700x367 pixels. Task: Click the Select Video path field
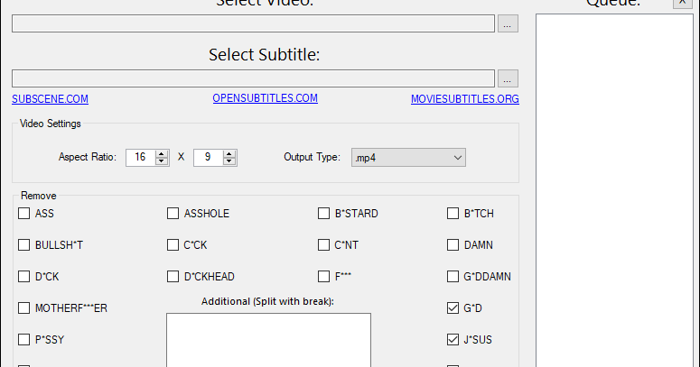click(253, 24)
